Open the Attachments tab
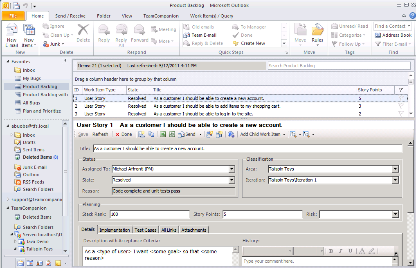This screenshot has height=268, width=416. point(193,230)
